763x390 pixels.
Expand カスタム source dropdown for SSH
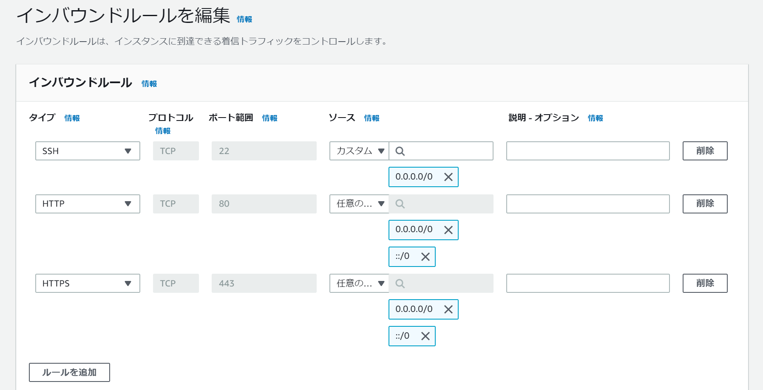pos(359,151)
